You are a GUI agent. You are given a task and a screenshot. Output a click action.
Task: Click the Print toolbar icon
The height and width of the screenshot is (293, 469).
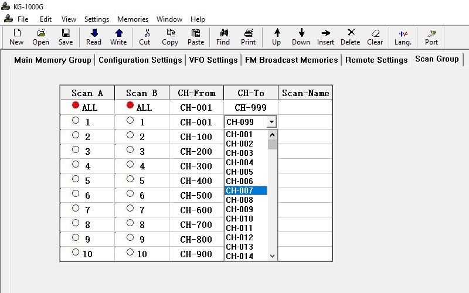(248, 37)
